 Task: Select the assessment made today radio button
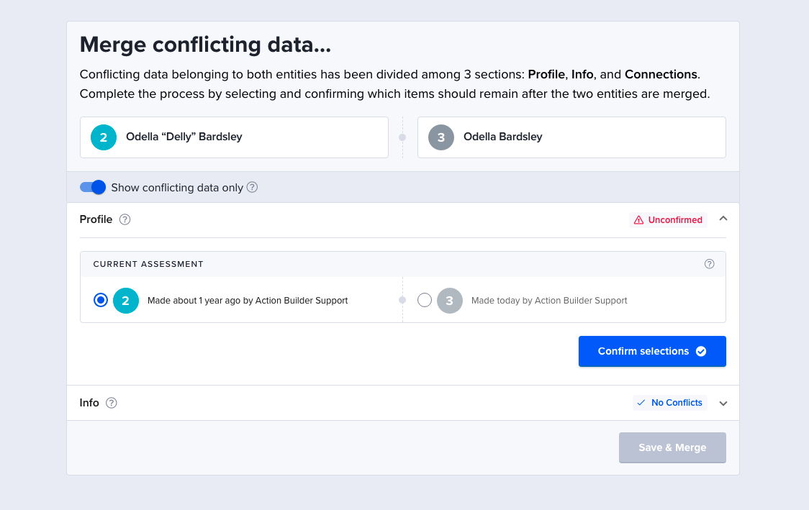[x=425, y=300]
